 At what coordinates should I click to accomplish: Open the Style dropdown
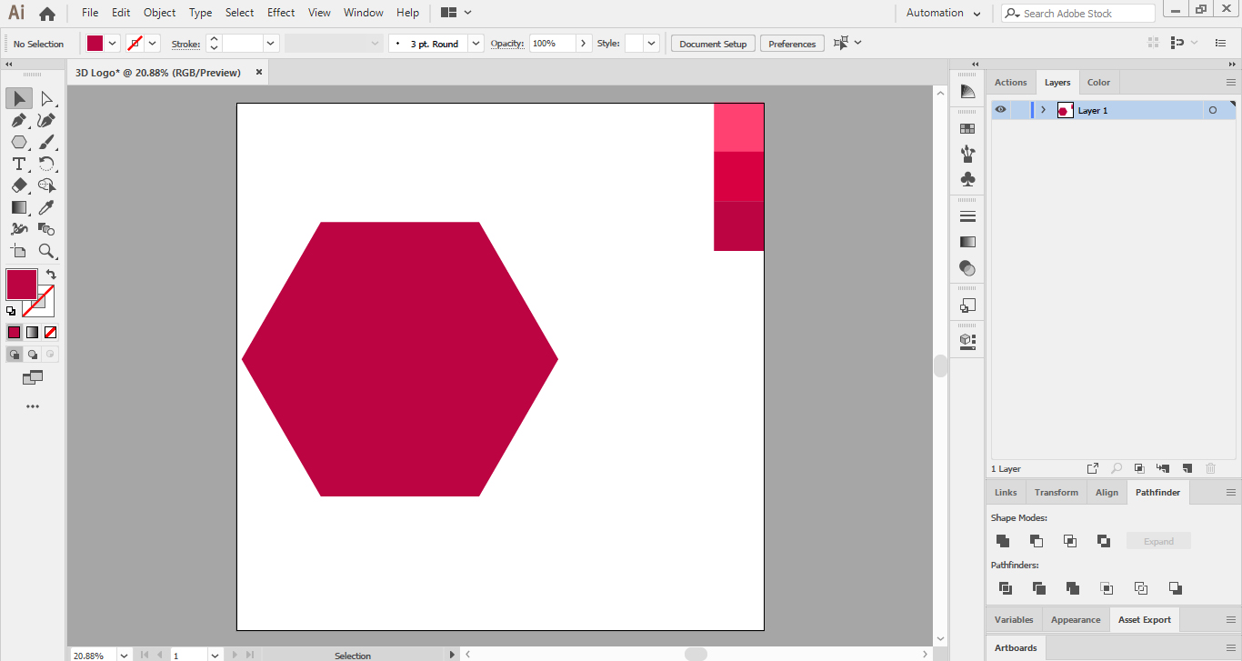coord(652,43)
